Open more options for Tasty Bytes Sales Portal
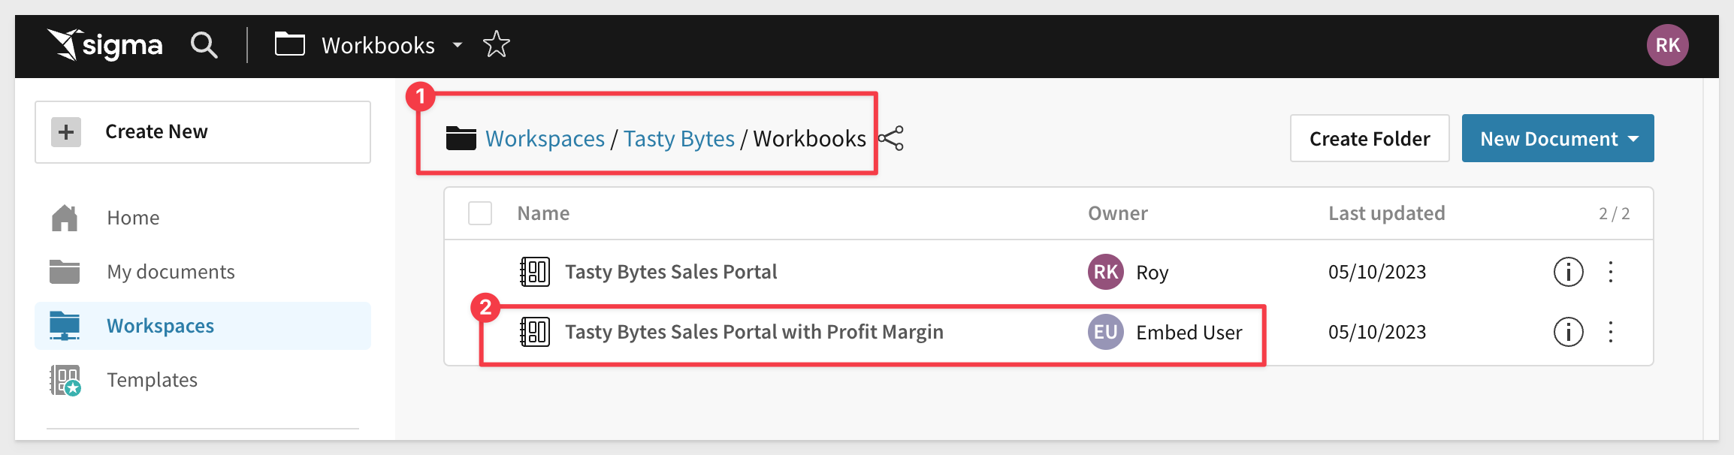Viewport: 1734px width, 455px height. click(1611, 272)
